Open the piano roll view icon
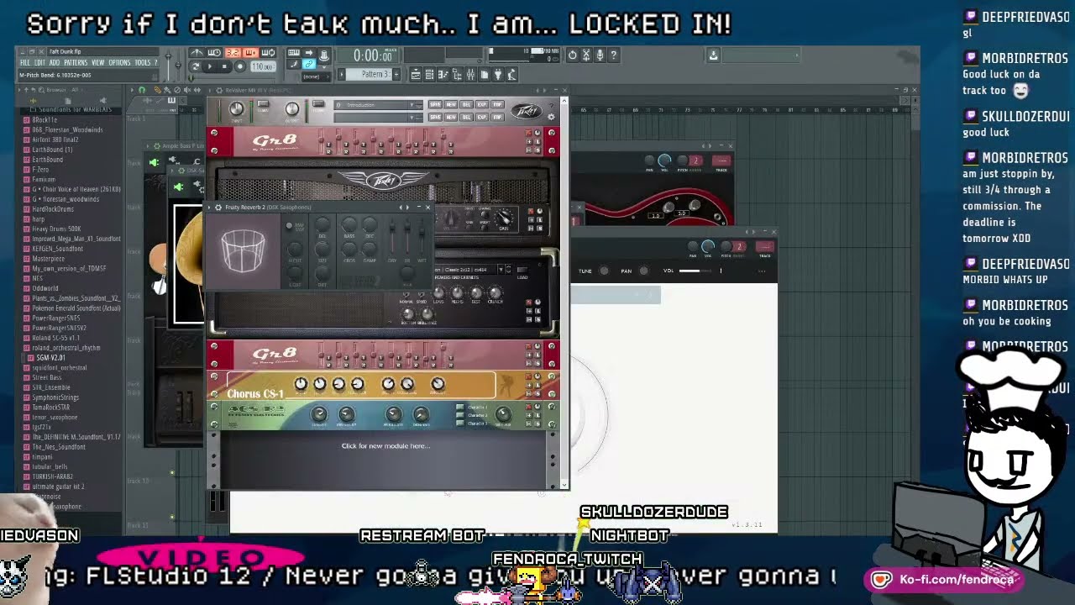Viewport: 1075px width, 605px height. click(443, 75)
